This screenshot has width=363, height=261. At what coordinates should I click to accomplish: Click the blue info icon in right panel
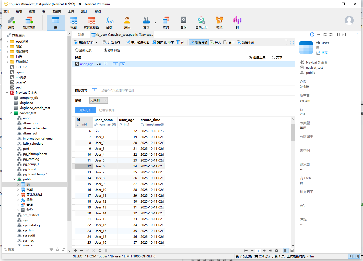(x=312, y=34)
